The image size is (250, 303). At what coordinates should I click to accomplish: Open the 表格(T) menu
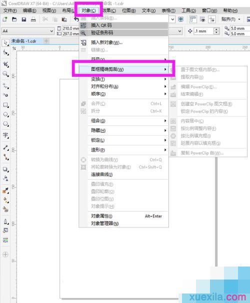[x=168, y=10]
